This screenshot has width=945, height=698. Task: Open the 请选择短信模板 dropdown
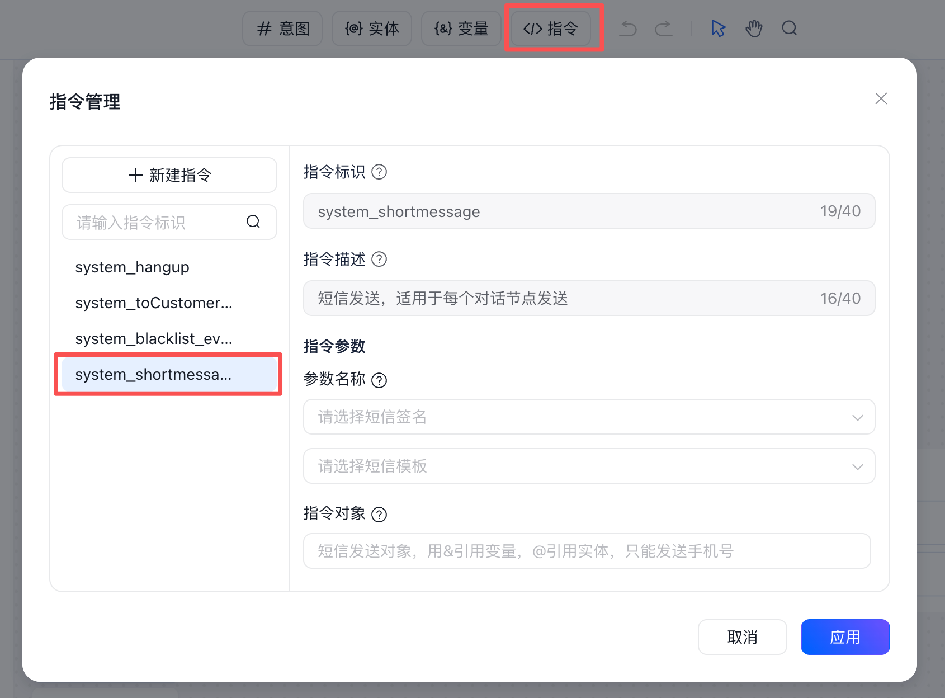click(589, 466)
